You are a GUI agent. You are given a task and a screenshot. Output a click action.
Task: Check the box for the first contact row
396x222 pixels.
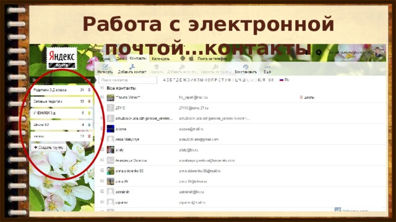[102, 97]
